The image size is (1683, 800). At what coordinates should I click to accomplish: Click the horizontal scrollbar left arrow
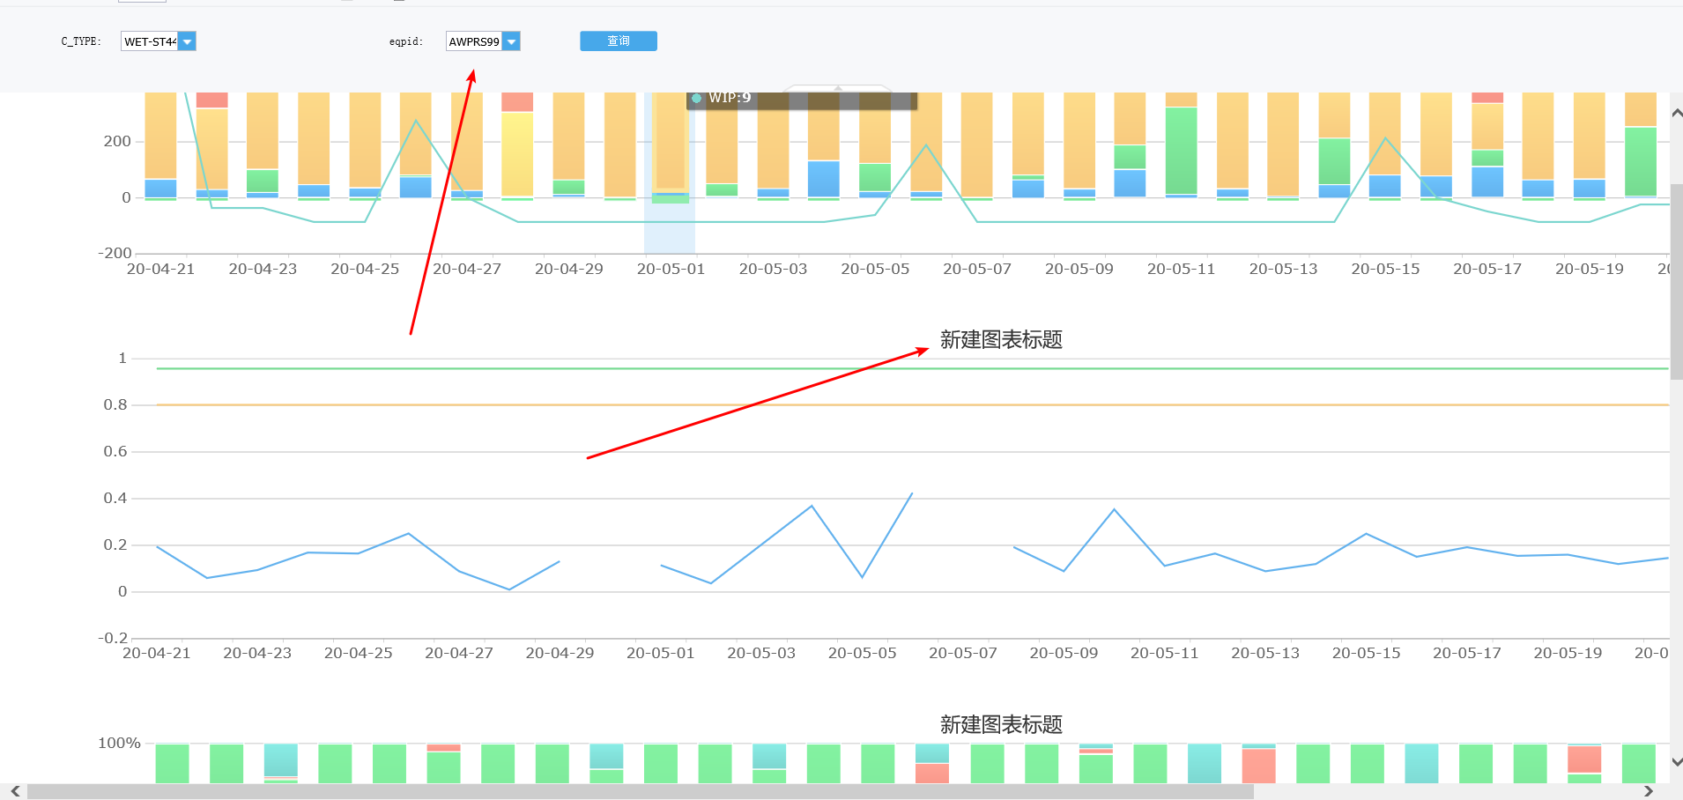[15, 791]
